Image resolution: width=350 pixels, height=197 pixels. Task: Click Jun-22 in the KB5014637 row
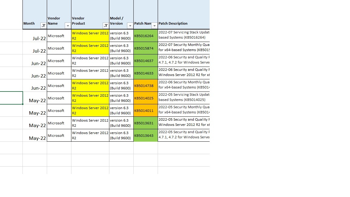pos(38,64)
